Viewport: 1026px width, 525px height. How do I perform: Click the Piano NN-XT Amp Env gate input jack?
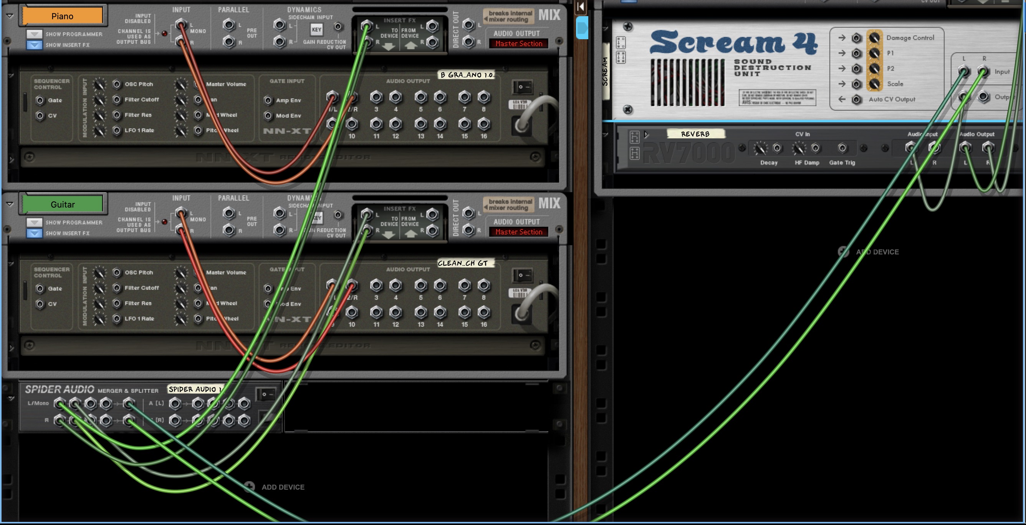click(x=268, y=100)
